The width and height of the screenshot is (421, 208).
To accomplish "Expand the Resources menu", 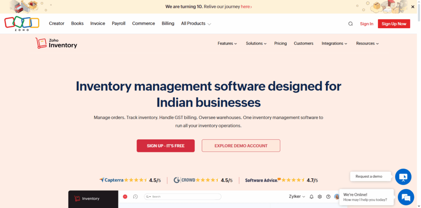I will [x=367, y=43].
